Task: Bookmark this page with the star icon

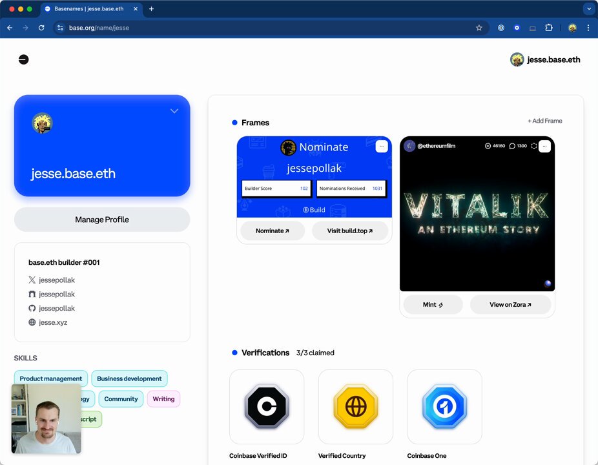Action: point(479,28)
